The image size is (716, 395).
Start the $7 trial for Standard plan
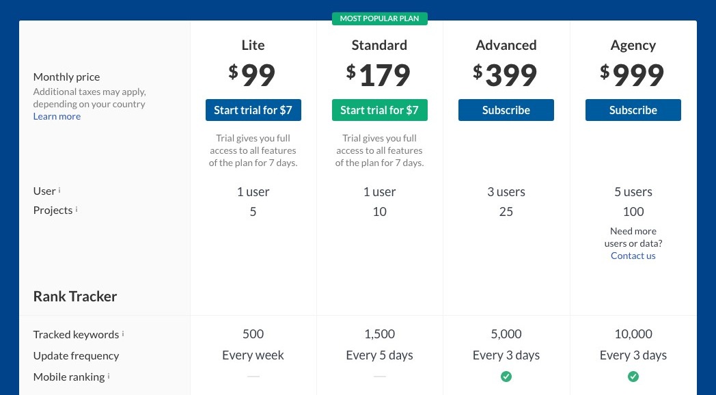coord(379,110)
